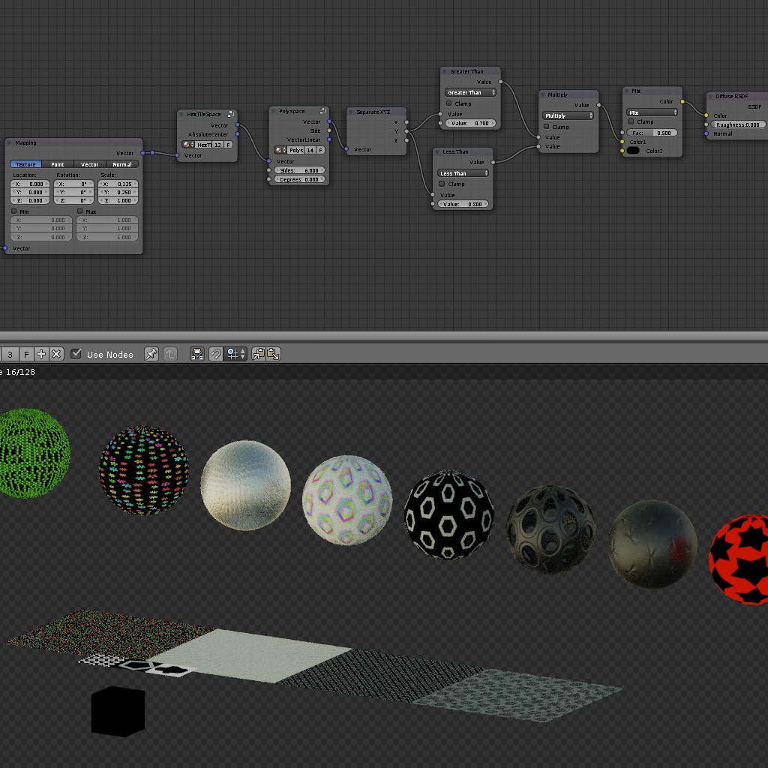This screenshot has height=768, width=768.
Task: Toggle the Use Nodes checkbox
Action: coord(76,355)
